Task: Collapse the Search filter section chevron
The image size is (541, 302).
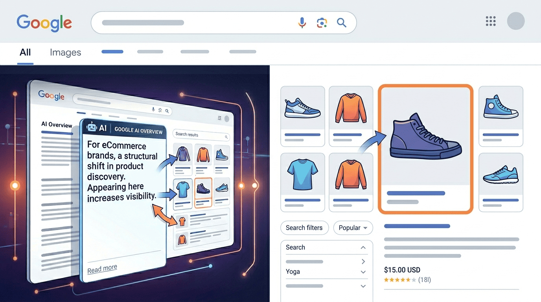Action: 363,247
